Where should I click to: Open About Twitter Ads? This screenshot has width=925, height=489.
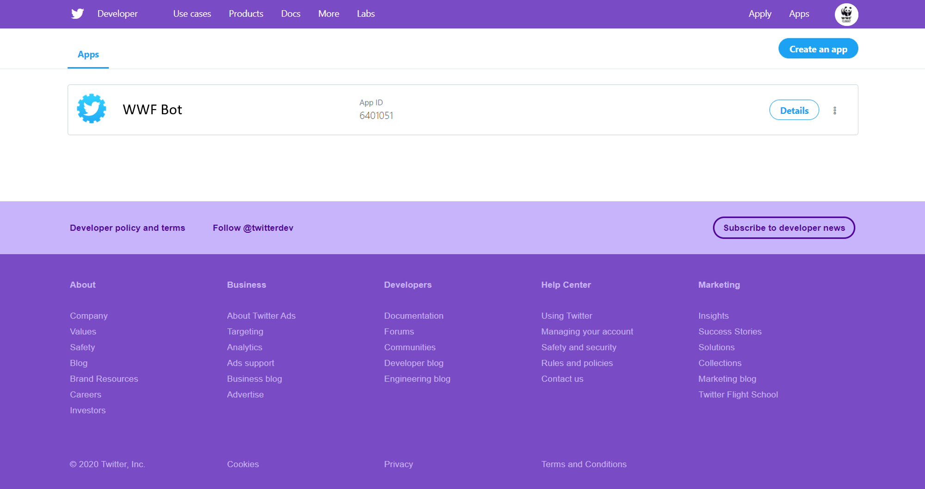click(x=261, y=316)
